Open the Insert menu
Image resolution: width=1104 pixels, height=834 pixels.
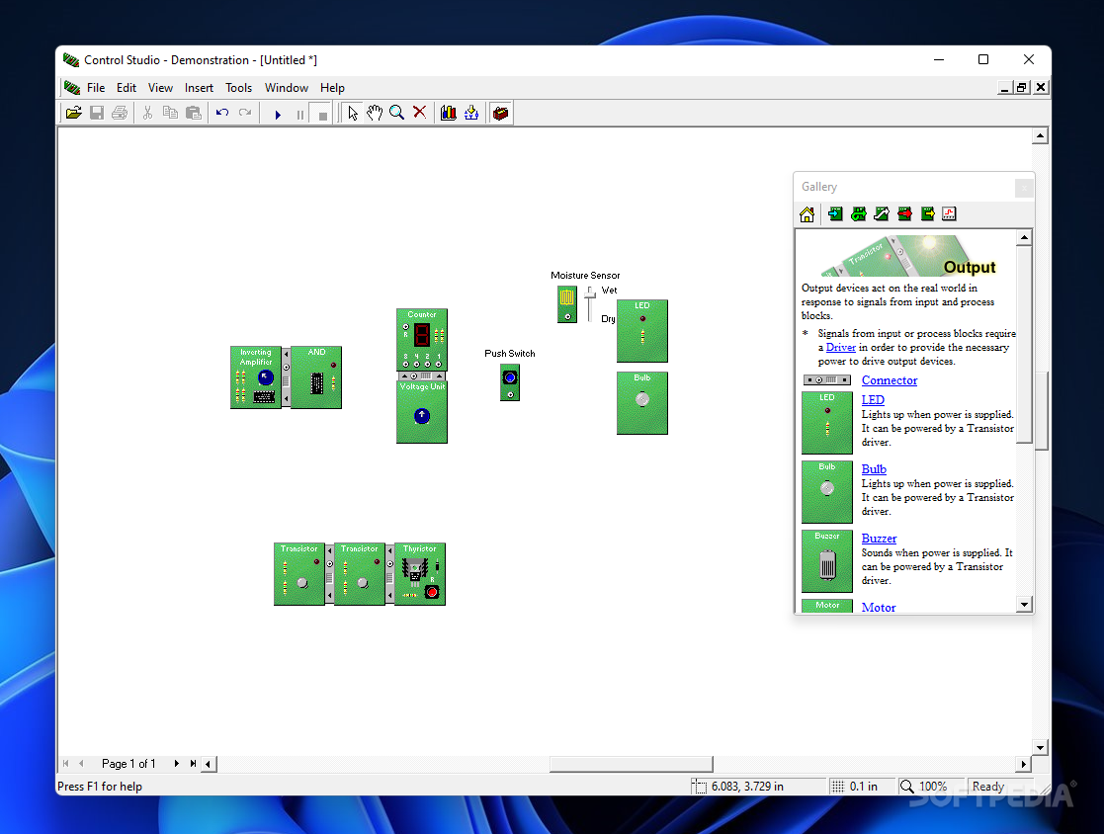200,88
